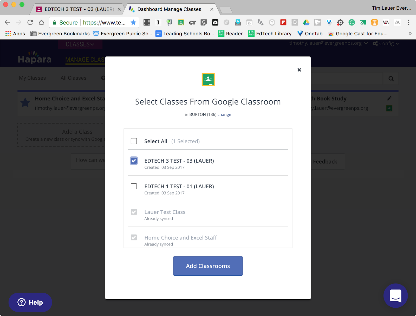Image resolution: width=416 pixels, height=316 pixels.
Task: Open the browser home page
Action: (x=41, y=22)
